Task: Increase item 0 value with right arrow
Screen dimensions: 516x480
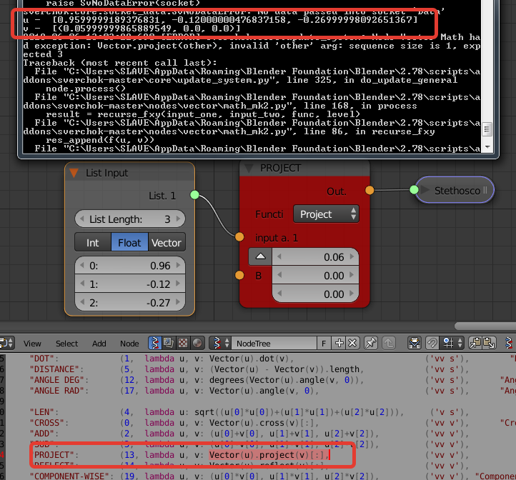Action: (x=179, y=265)
